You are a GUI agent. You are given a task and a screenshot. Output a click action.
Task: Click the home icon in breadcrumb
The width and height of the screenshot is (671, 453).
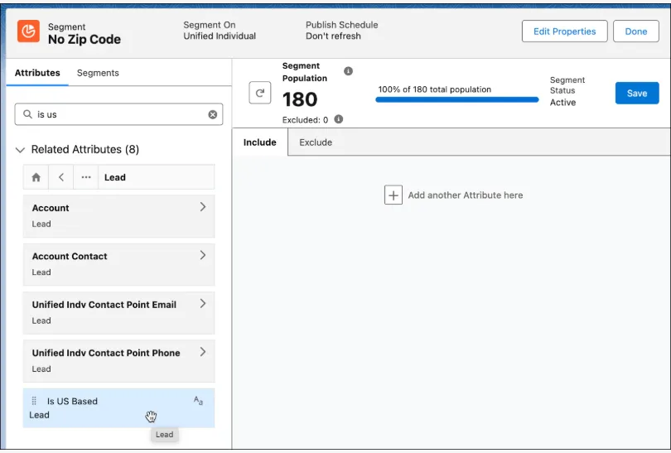(x=36, y=177)
